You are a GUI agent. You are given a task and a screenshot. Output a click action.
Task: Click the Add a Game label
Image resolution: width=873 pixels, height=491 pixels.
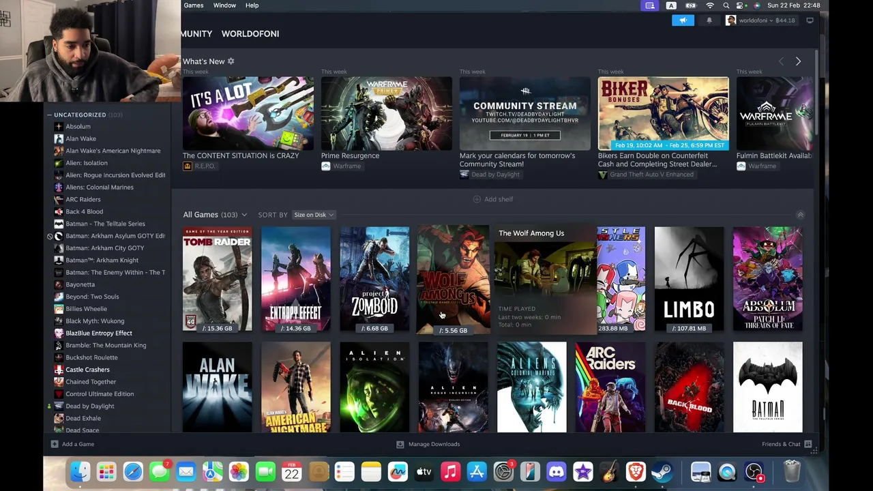point(78,444)
